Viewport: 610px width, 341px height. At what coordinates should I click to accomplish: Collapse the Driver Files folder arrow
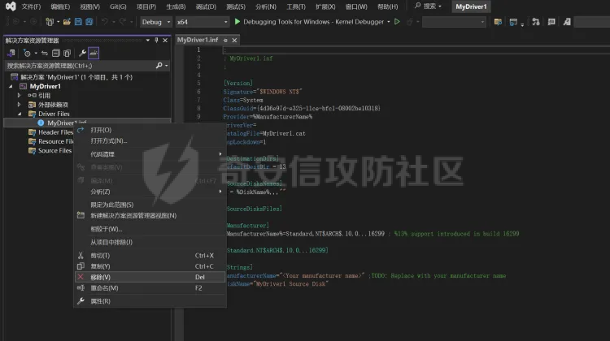click(20, 114)
